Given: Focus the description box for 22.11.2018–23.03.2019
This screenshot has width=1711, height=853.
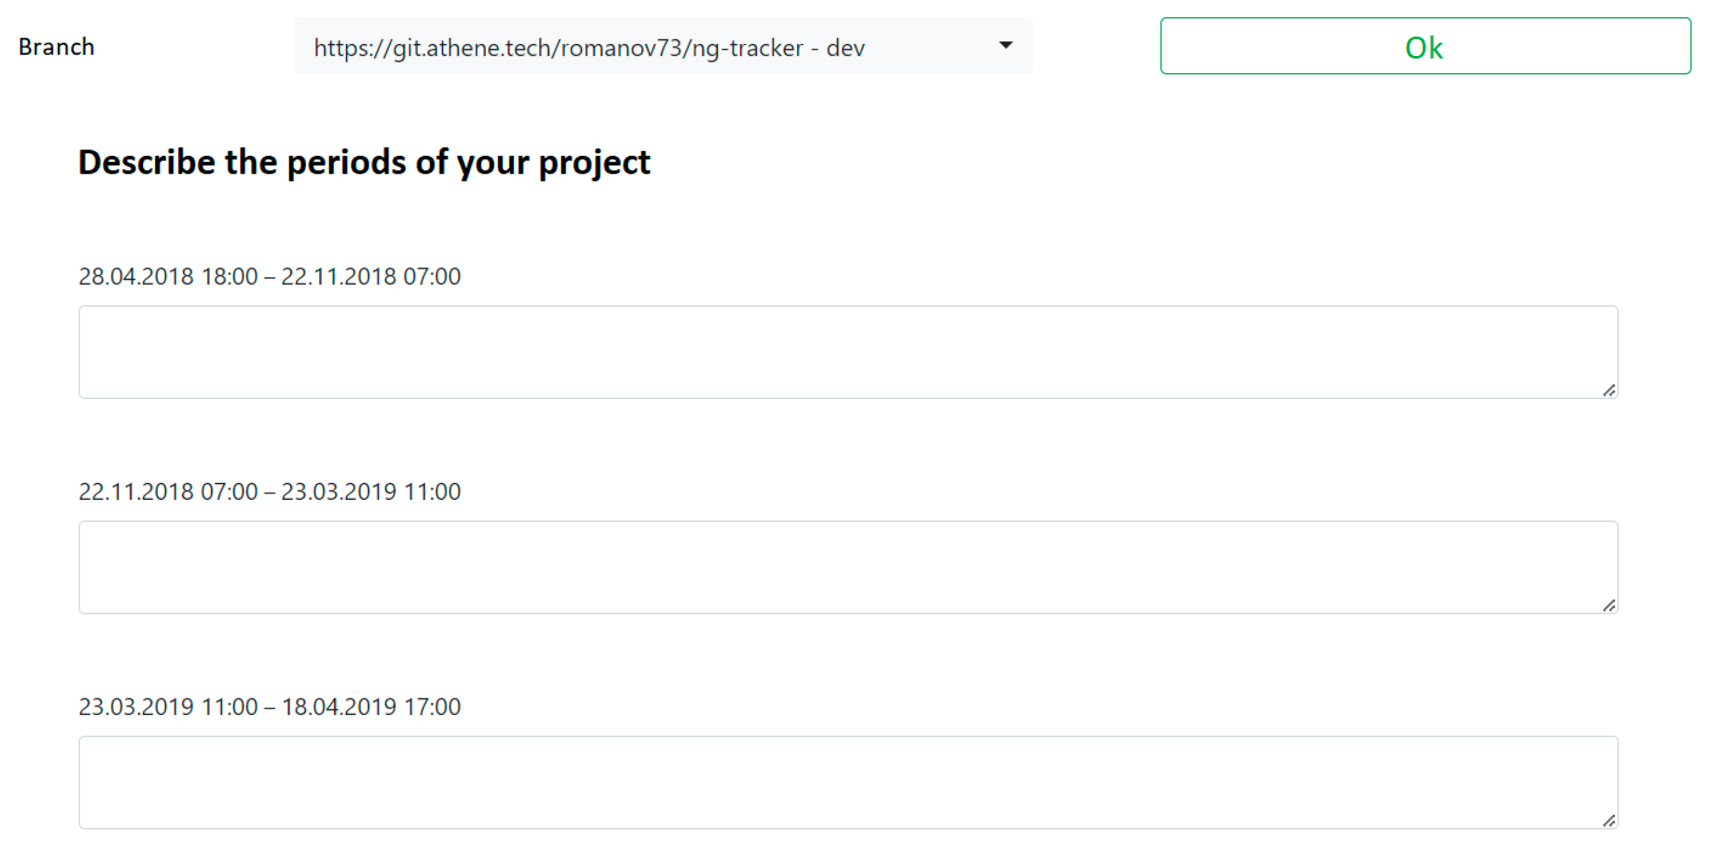Looking at the screenshot, I should [847, 567].
